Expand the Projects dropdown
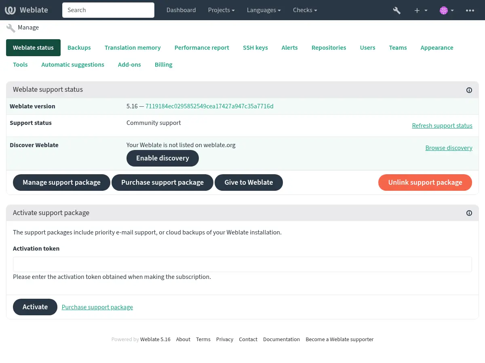Viewport: 485px width, 363px height. point(221,10)
